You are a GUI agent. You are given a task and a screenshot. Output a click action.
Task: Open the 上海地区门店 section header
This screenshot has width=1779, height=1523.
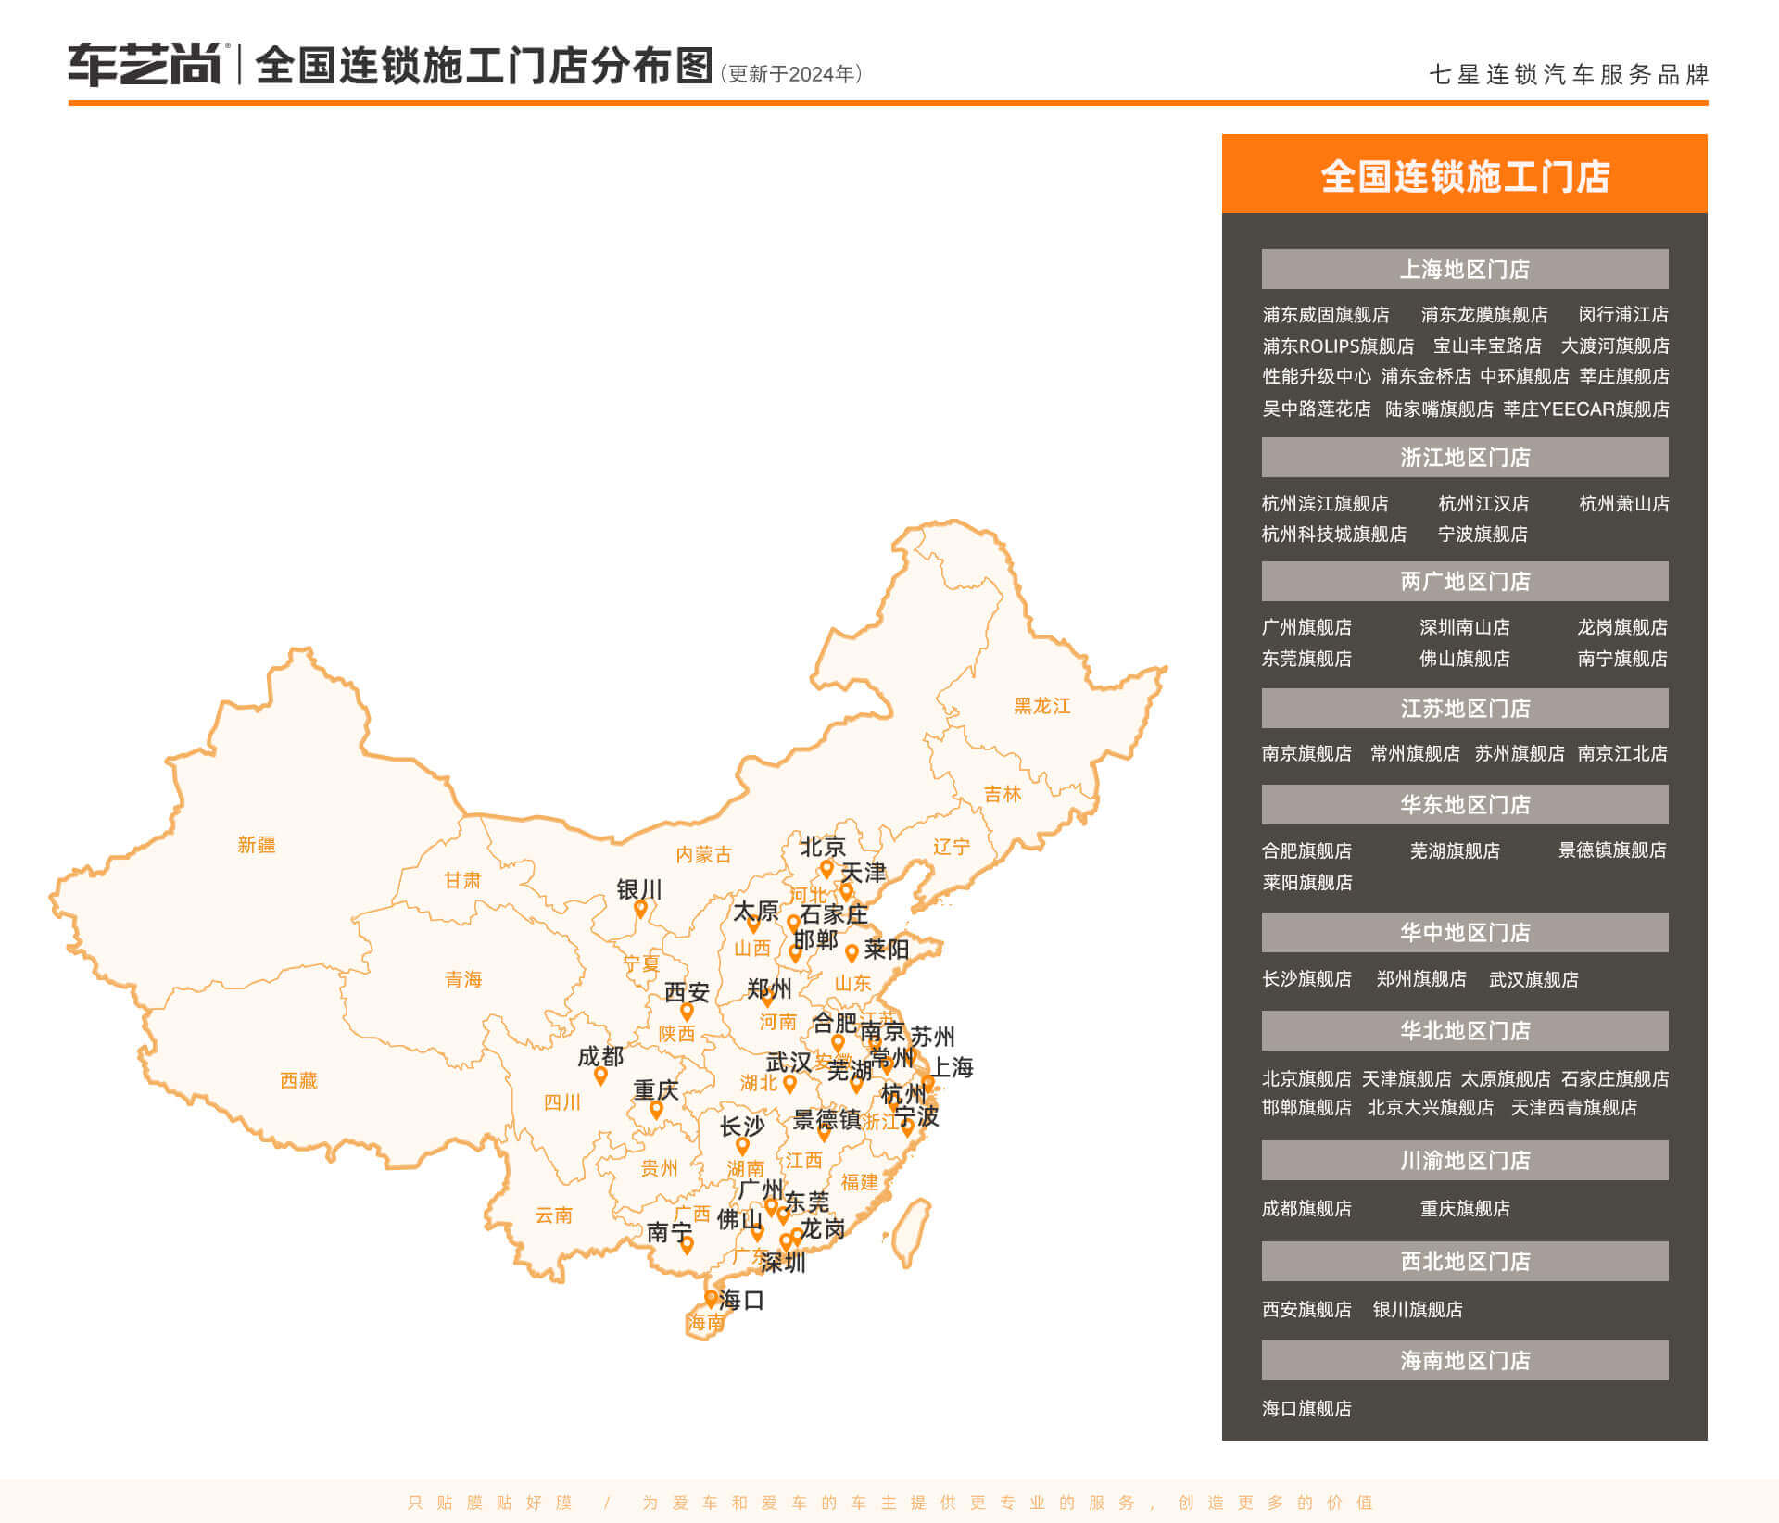tap(1464, 269)
